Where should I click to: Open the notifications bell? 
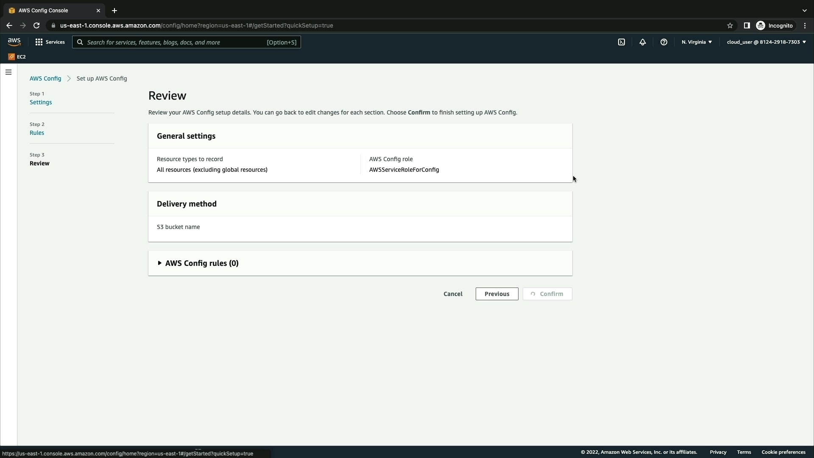point(642,42)
